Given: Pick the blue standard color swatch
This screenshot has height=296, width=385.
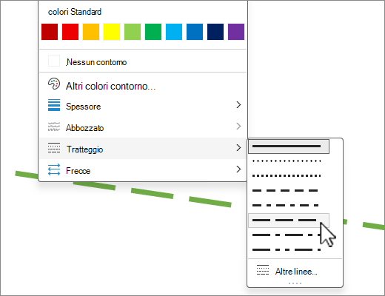Looking at the screenshot, I should click(x=195, y=32).
